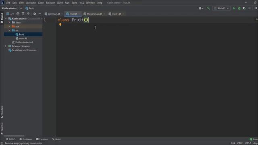Click the tool windows toggle icon in status bar

2,143
